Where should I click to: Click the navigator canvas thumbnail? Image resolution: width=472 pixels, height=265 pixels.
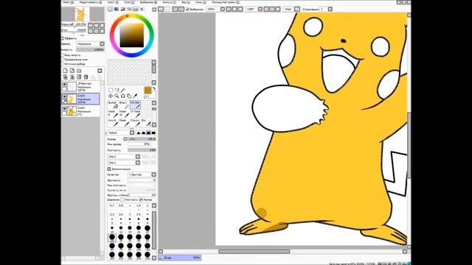(x=83, y=14)
